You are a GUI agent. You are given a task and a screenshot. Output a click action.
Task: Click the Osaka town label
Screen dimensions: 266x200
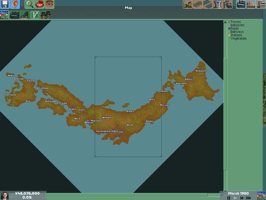(x=72, y=109)
